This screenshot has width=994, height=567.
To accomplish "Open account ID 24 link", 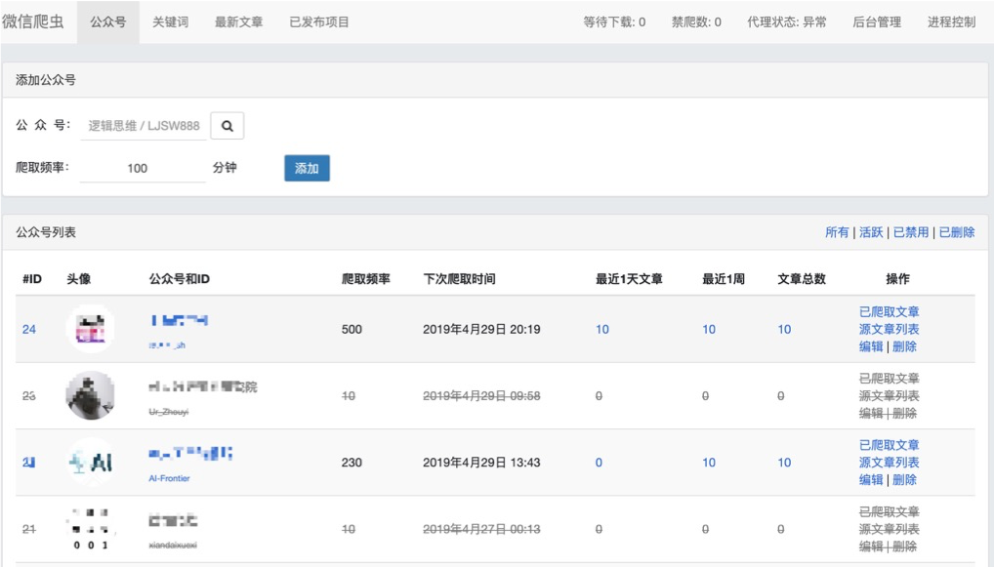I will [x=29, y=330].
